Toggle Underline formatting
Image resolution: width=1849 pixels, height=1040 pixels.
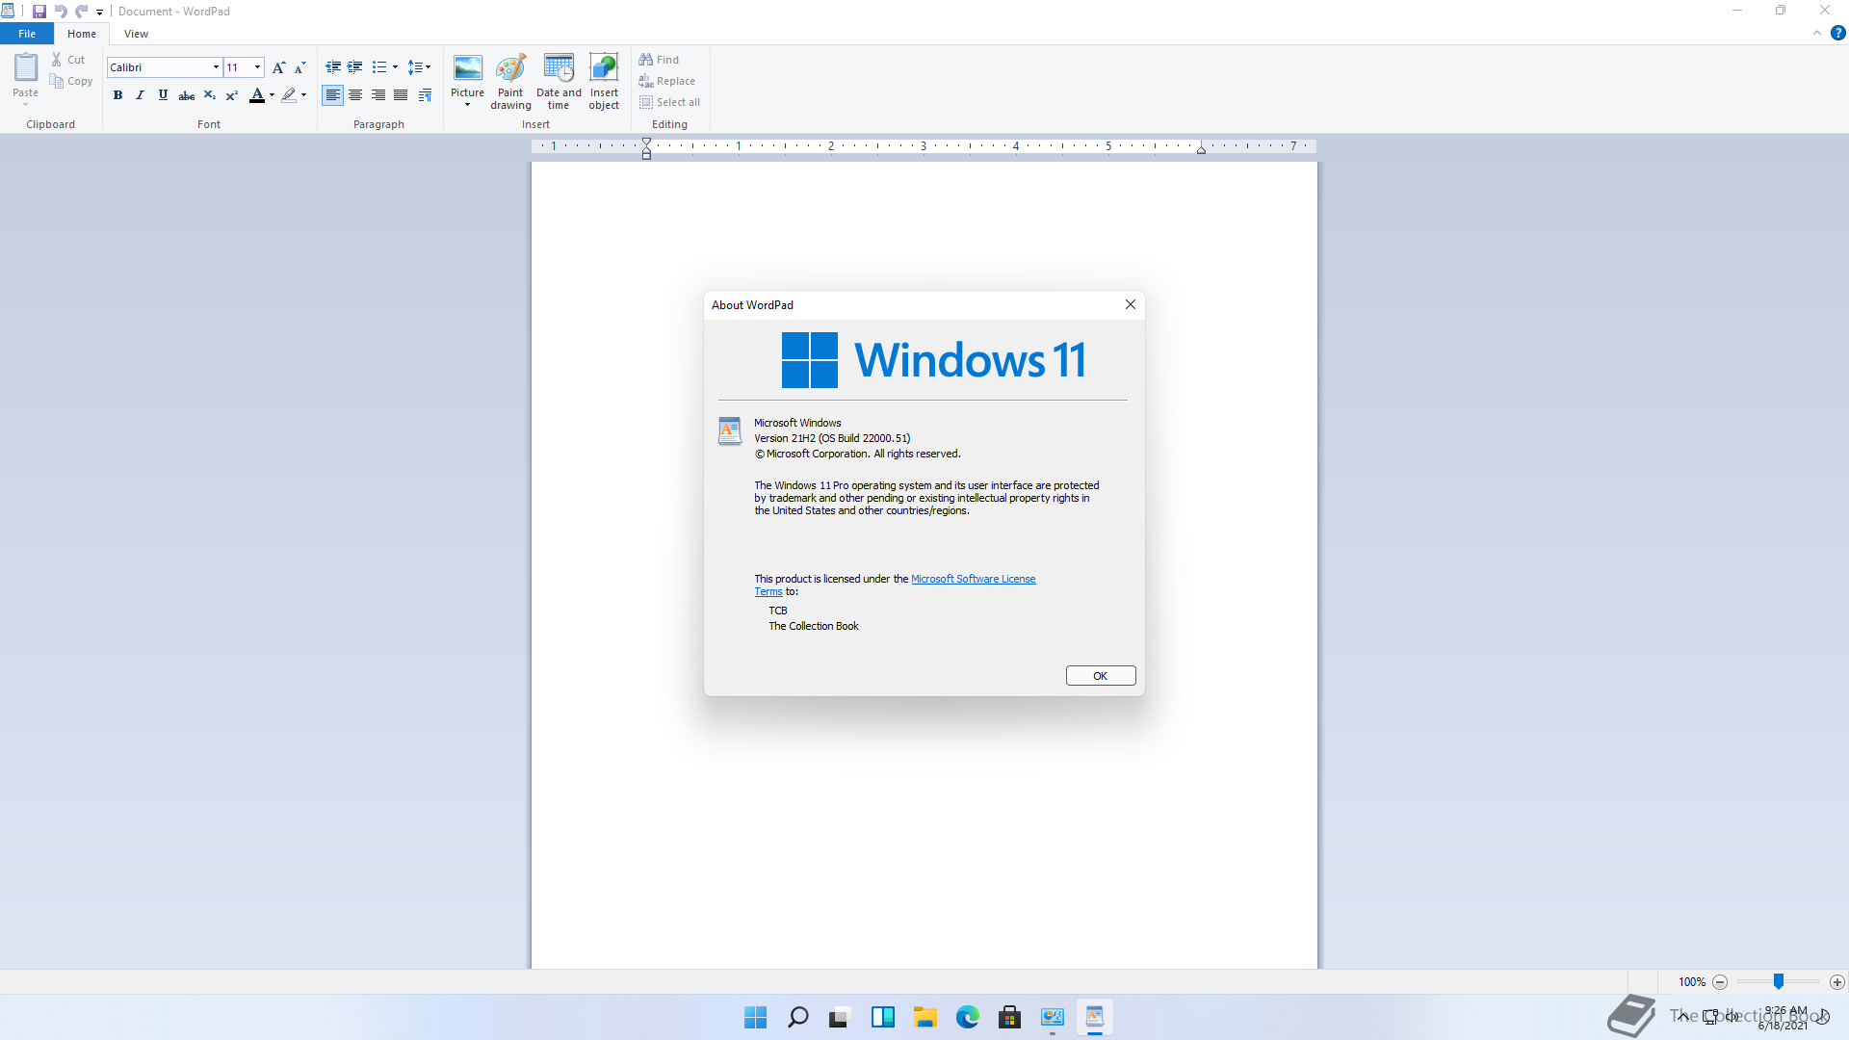coord(163,95)
